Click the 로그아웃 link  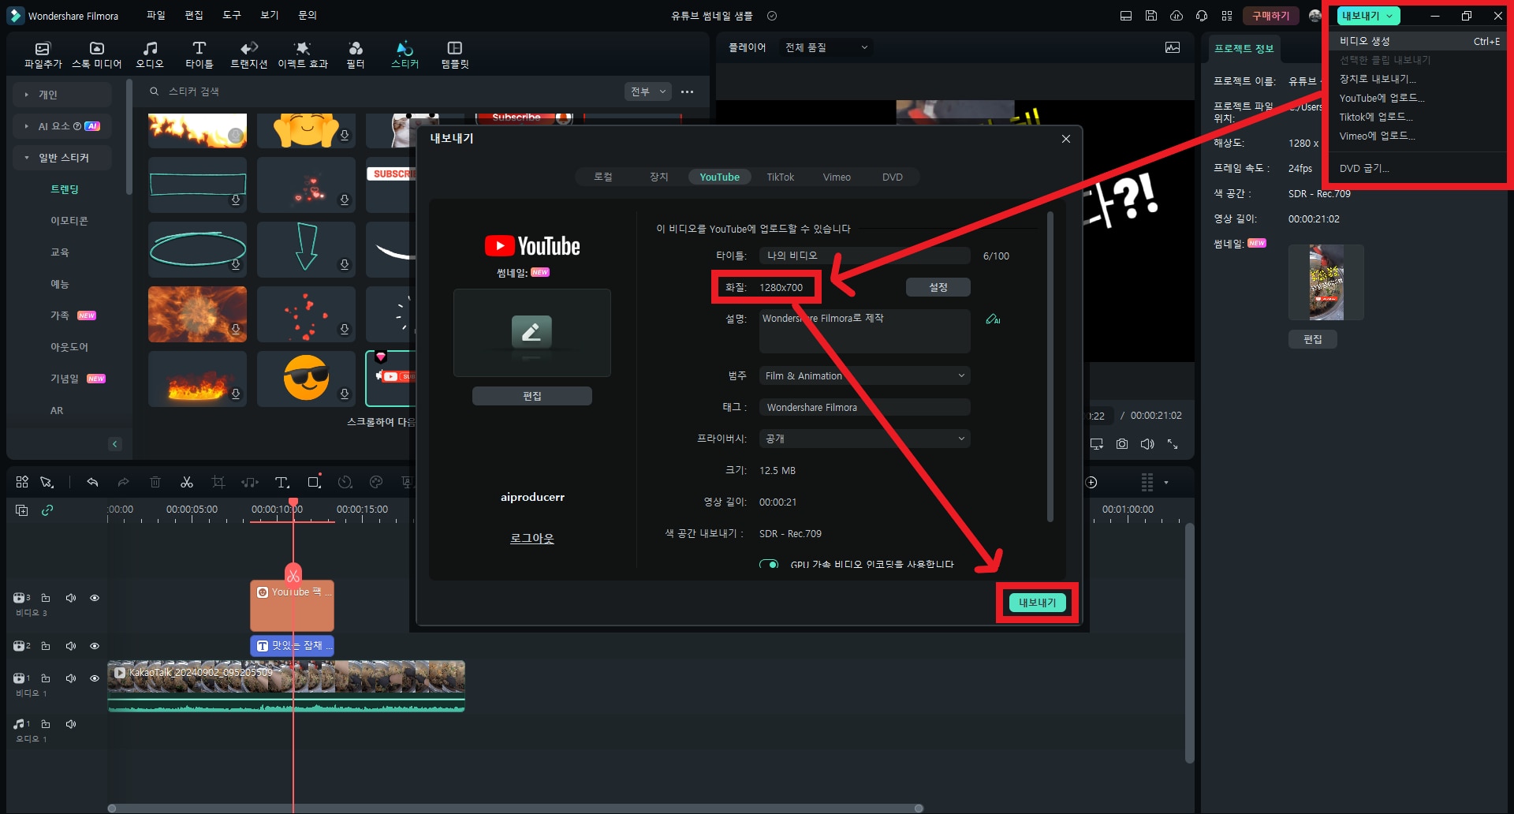(x=531, y=538)
